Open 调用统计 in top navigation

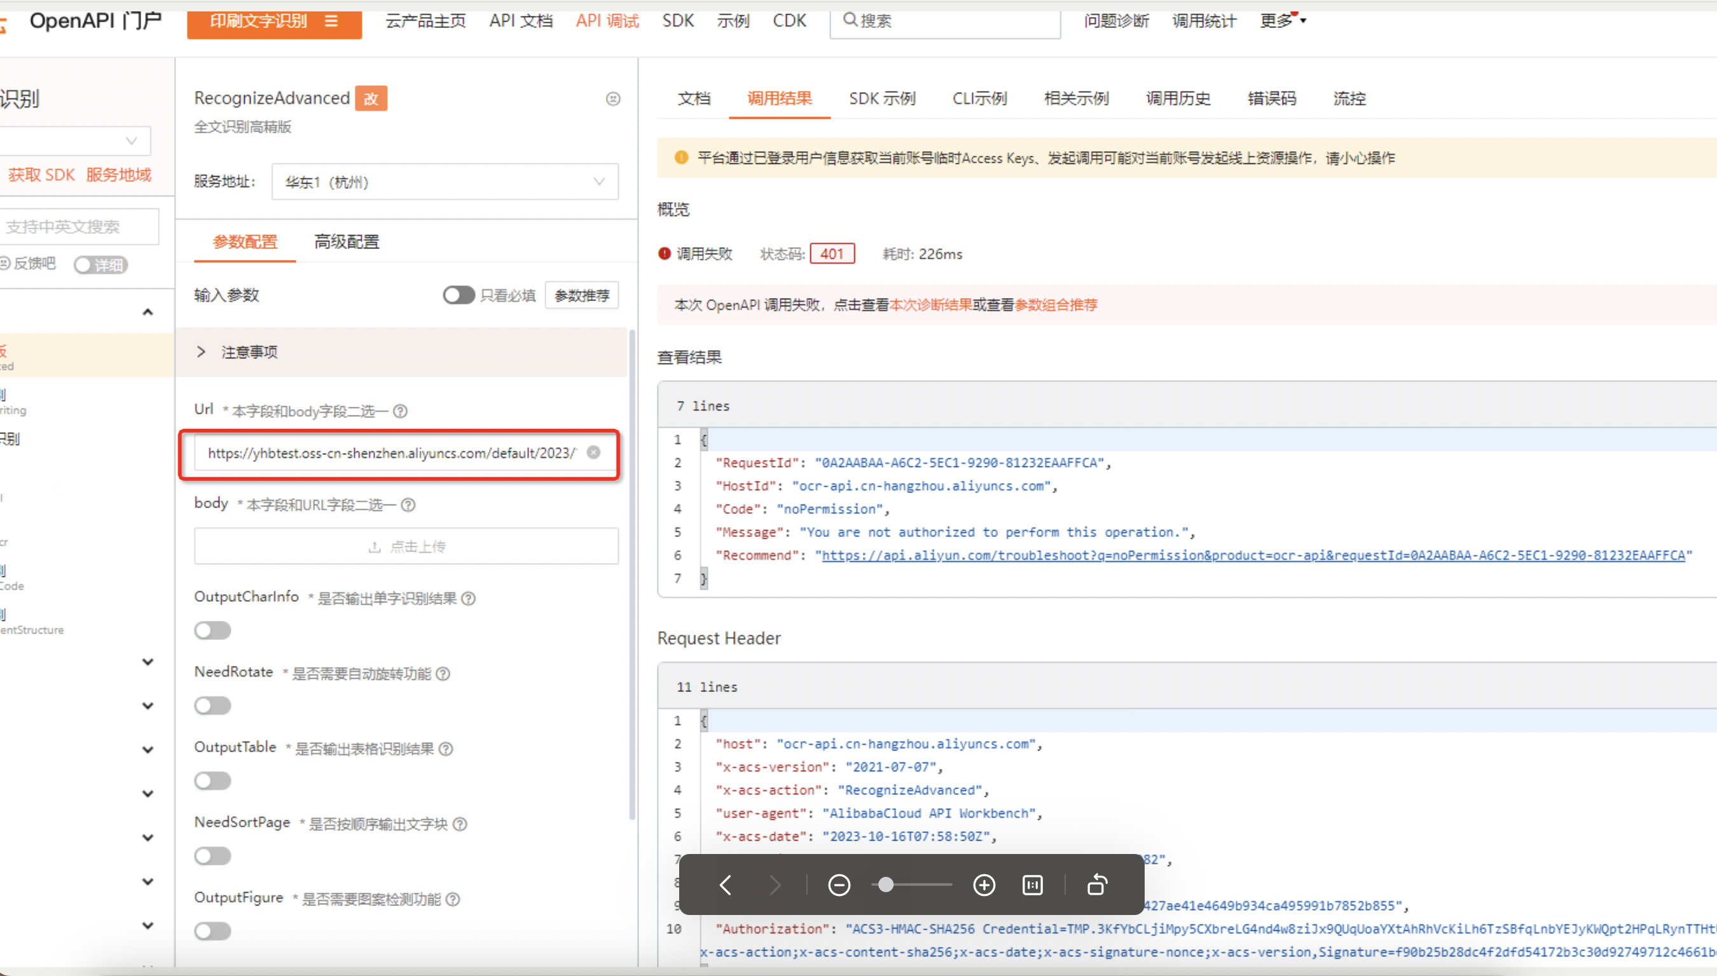point(1204,21)
